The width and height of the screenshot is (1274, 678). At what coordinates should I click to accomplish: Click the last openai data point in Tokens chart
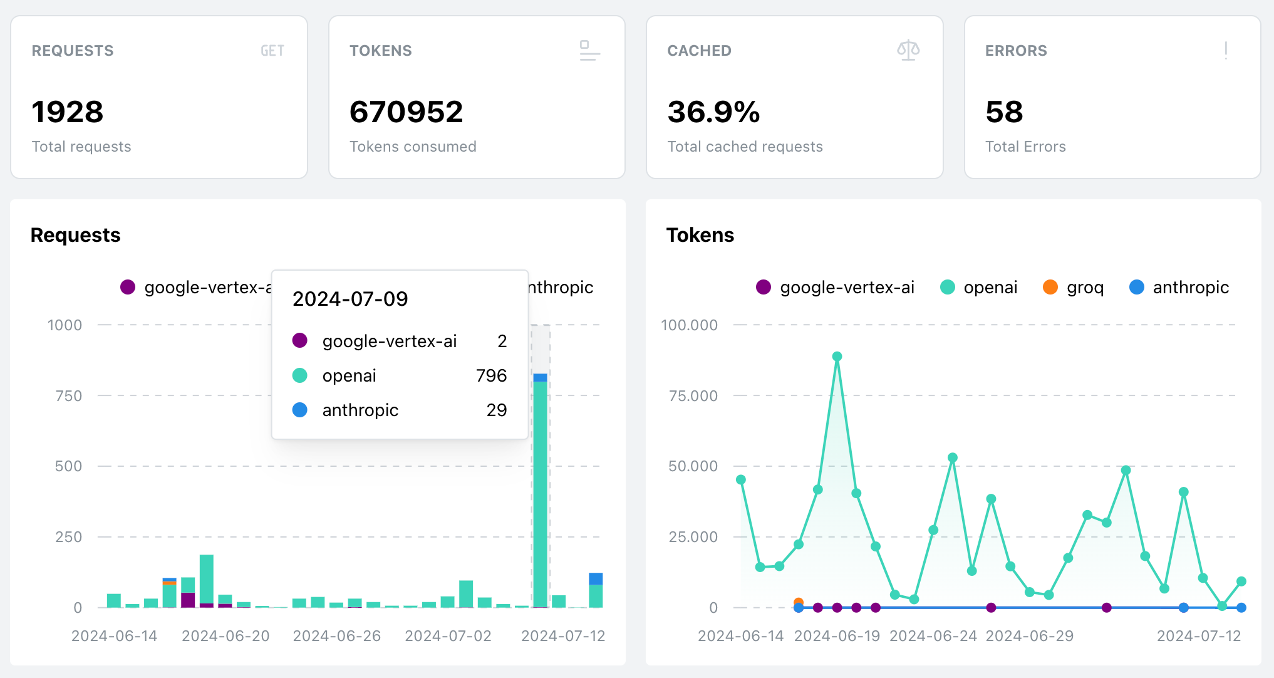1241,582
